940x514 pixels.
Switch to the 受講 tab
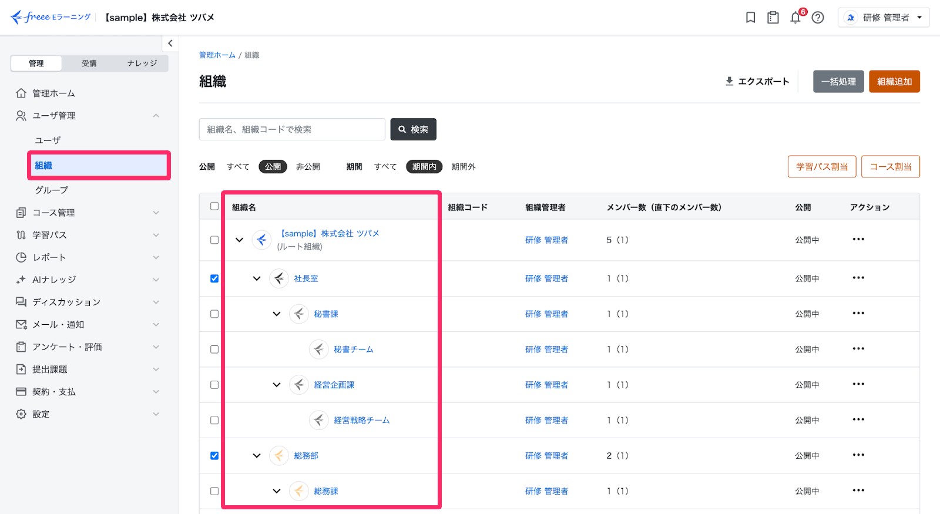click(89, 63)
